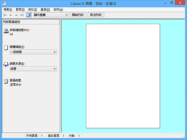The width and height of the screenshot is (187, 140).
Task: Expand the 媒體類型 dropdown showing 一般紙張
Action: (33, 52)
